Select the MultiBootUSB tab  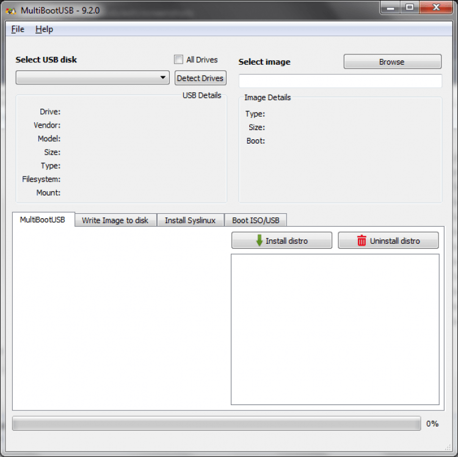click(x=43, y=219)
